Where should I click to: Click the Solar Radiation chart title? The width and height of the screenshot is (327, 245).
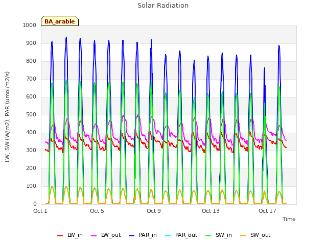click(163, 6)
